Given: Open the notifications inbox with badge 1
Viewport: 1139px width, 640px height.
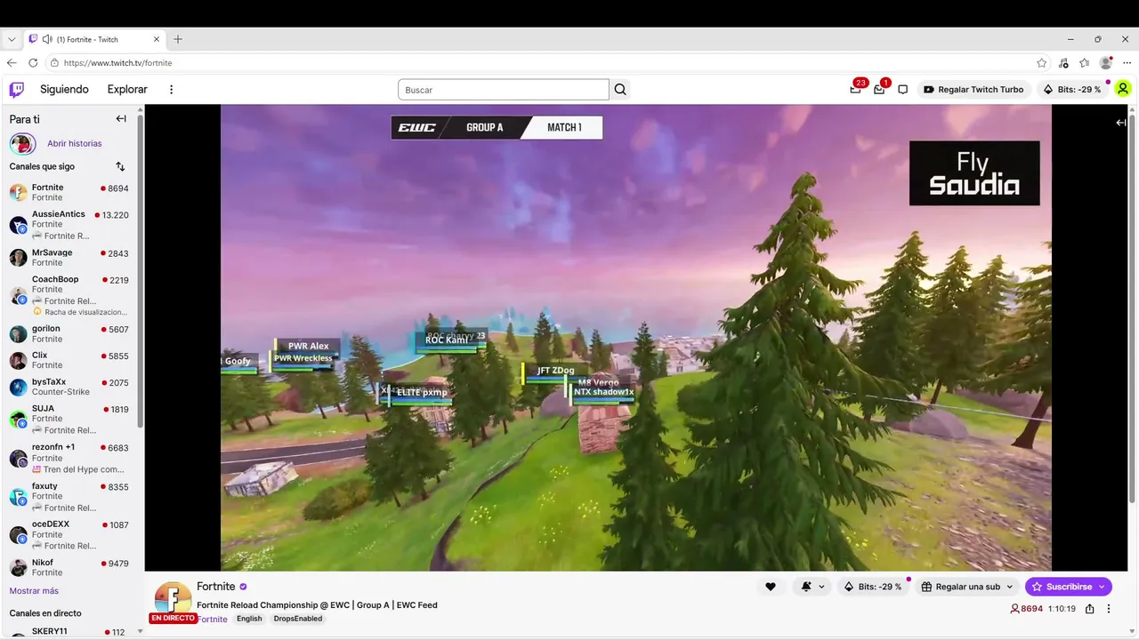Looking at the screenshot, I should click(x=879, y=89).
